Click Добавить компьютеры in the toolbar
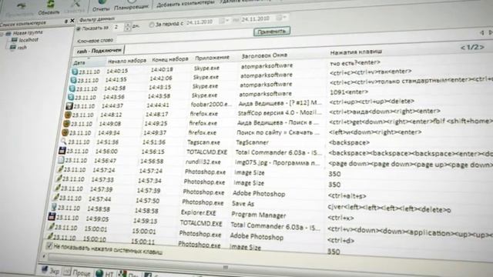Viewport: 493px width, 277px height. point(185,4)
